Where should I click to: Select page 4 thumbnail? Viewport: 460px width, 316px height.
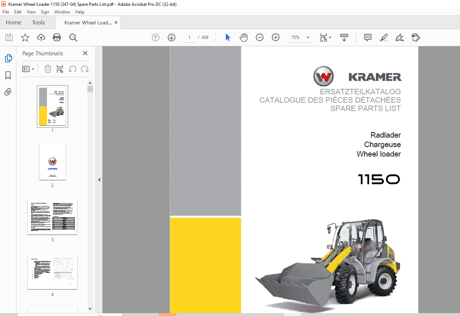click(52, 271)
